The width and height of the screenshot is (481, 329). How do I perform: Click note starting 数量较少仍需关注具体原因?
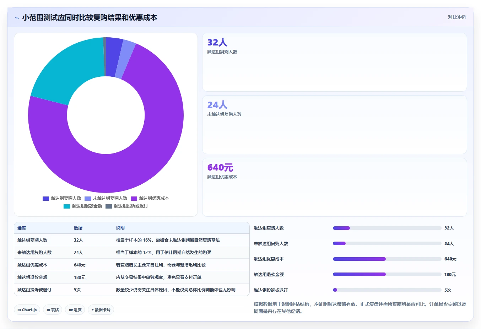[176, 290]
